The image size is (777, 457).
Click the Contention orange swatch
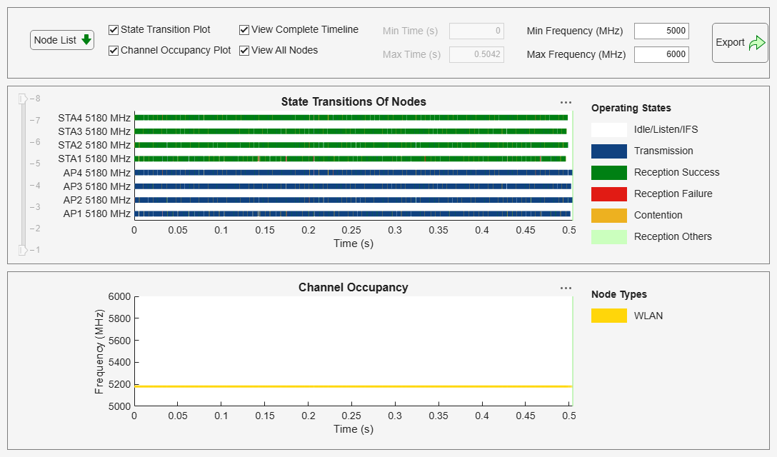pos(609,216)
